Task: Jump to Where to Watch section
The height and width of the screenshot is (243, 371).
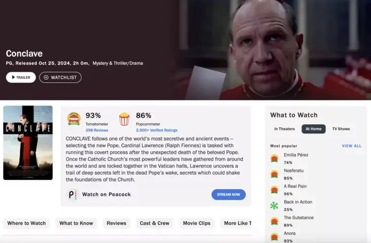Action: (26, 223)
